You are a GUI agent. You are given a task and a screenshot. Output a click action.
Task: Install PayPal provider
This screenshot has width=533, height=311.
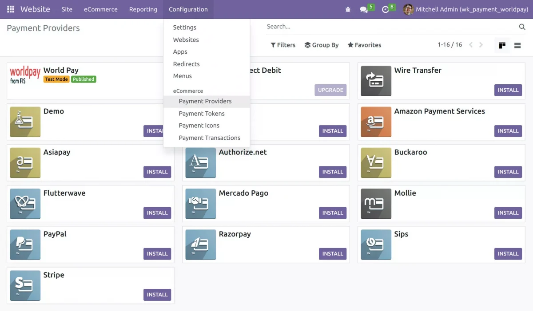click(157, 254)
